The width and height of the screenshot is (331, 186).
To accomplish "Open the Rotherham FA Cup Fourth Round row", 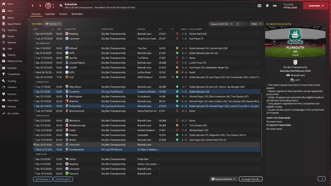I will coord(147,106).
